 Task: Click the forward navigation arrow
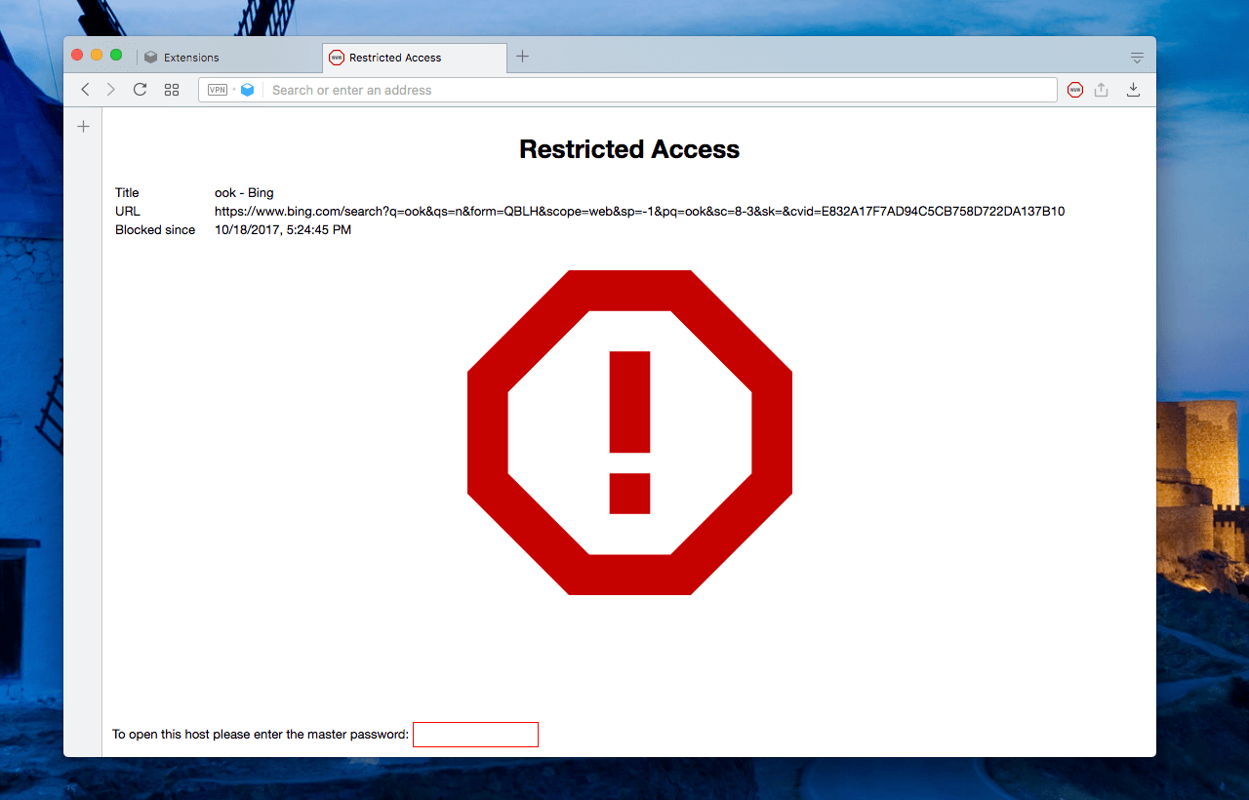110,90
